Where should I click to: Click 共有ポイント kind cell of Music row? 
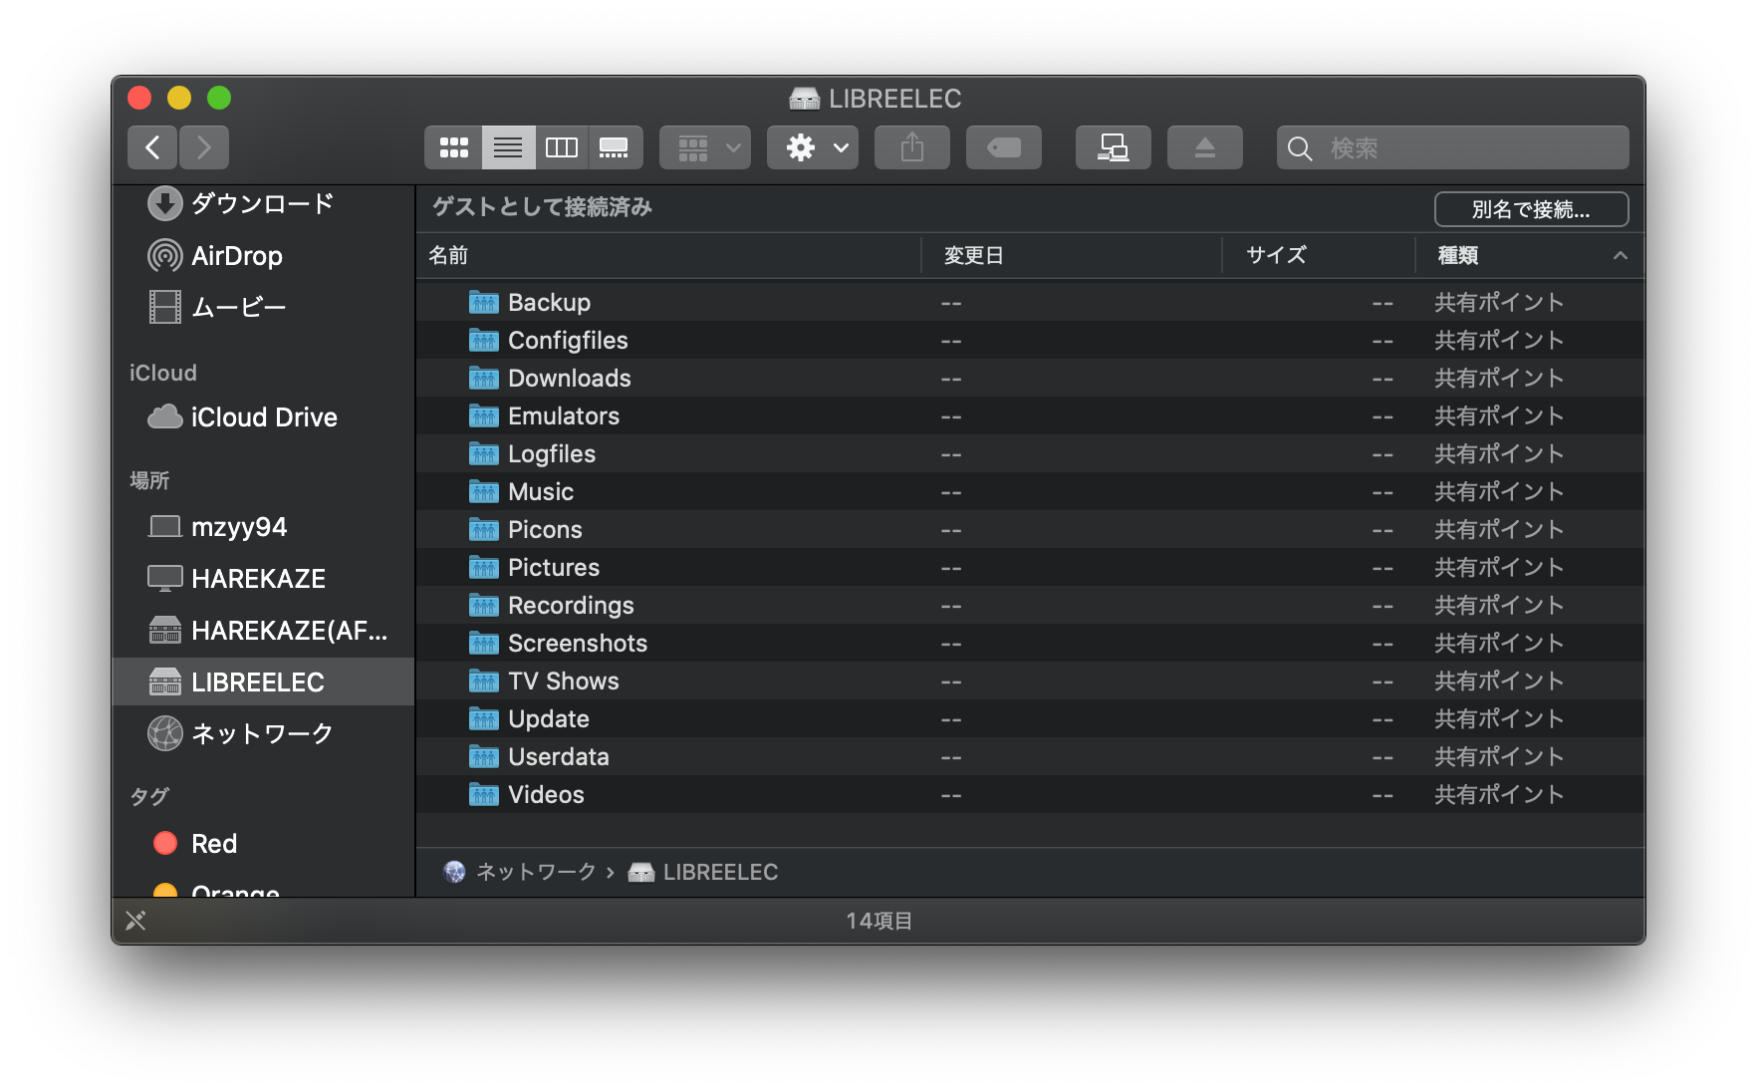point(1499,491)
